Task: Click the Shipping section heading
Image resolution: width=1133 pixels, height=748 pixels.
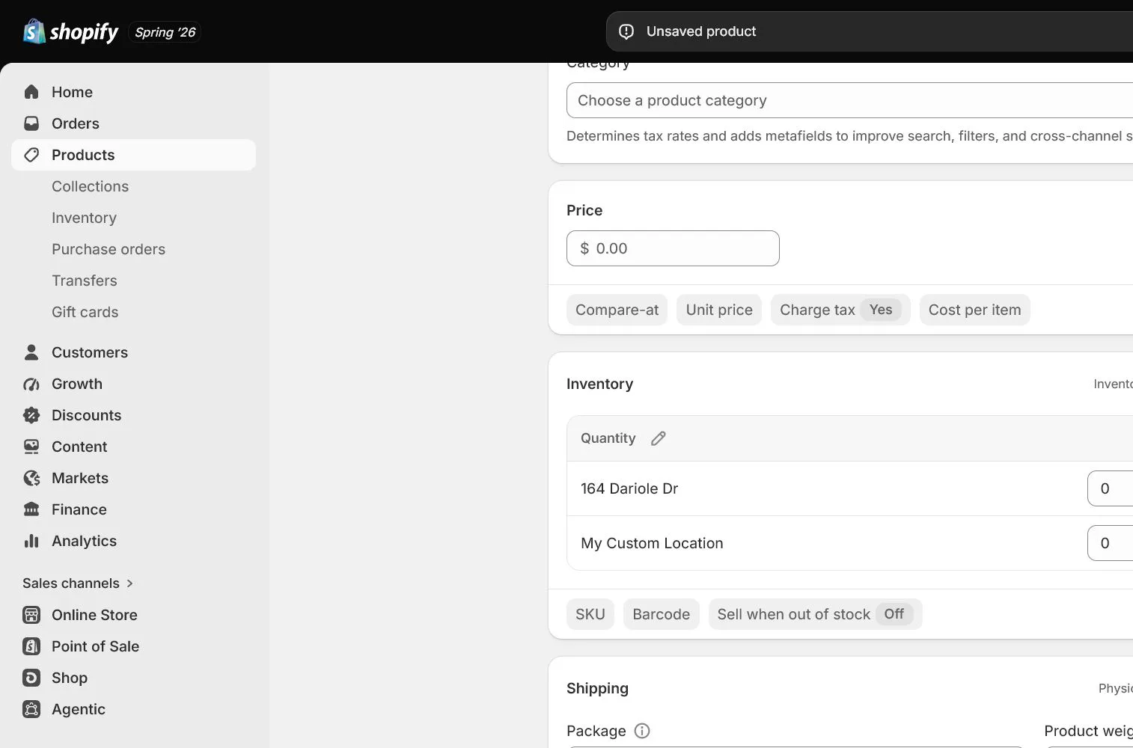Action: pos(597,688)
